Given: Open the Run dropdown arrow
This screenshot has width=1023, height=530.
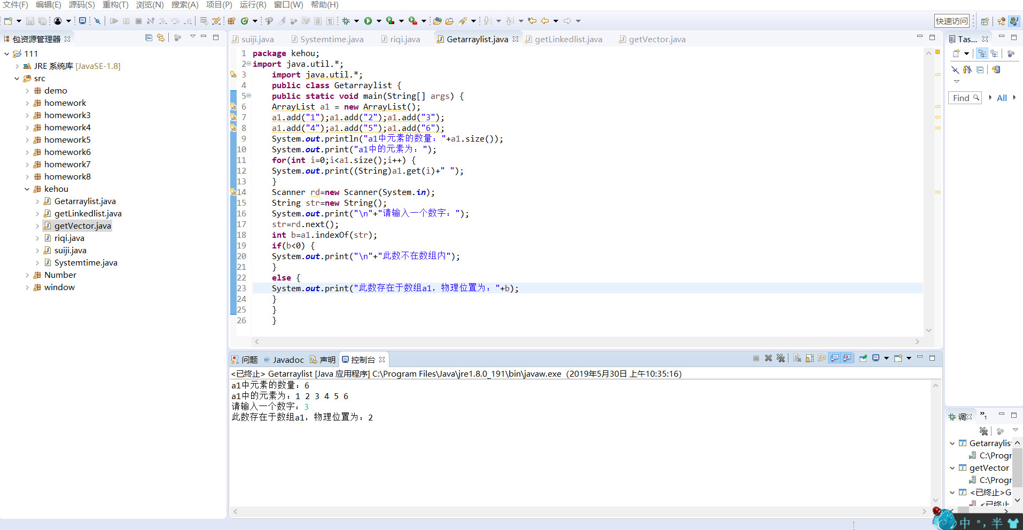Looking at the screenshot, I should click(x=379, y=21).
